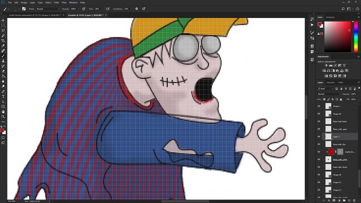Select the Clone Stamp tool
This screenshot has width=361, height=203.
(x=3, y=61)
